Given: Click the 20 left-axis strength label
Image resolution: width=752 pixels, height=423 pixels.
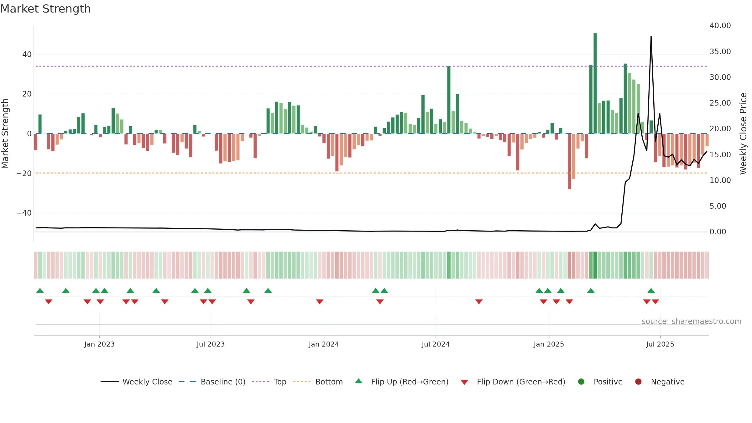Looking at the screenshot, I should point(27,94).
